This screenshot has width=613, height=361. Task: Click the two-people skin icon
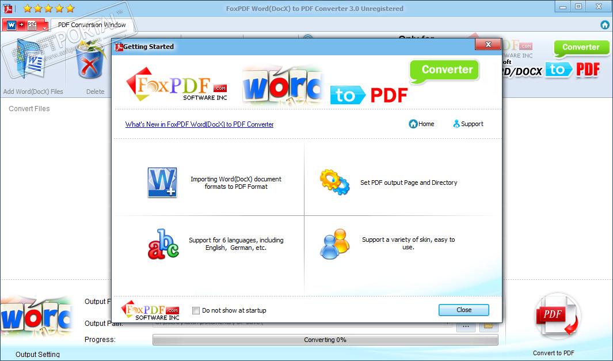pyautogui.click(x=334, y=244)
